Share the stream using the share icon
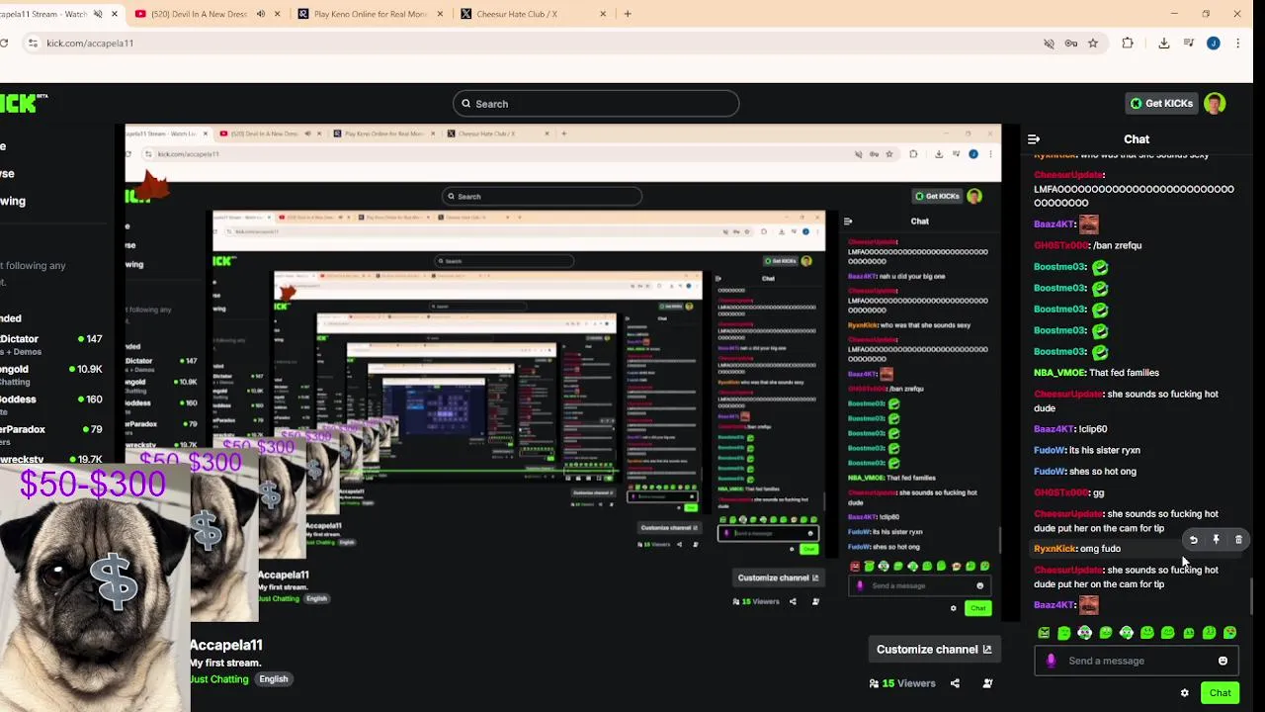Screen dimensions: 1265x712 [x=955, y=683]
